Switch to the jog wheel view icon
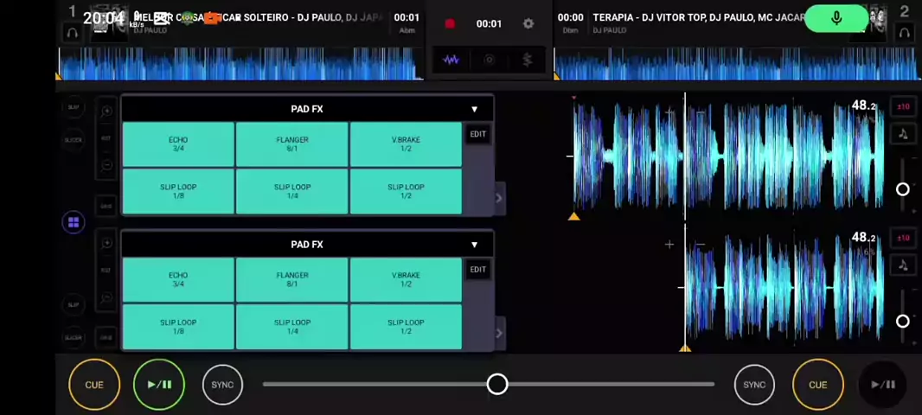 click(490, 60)
